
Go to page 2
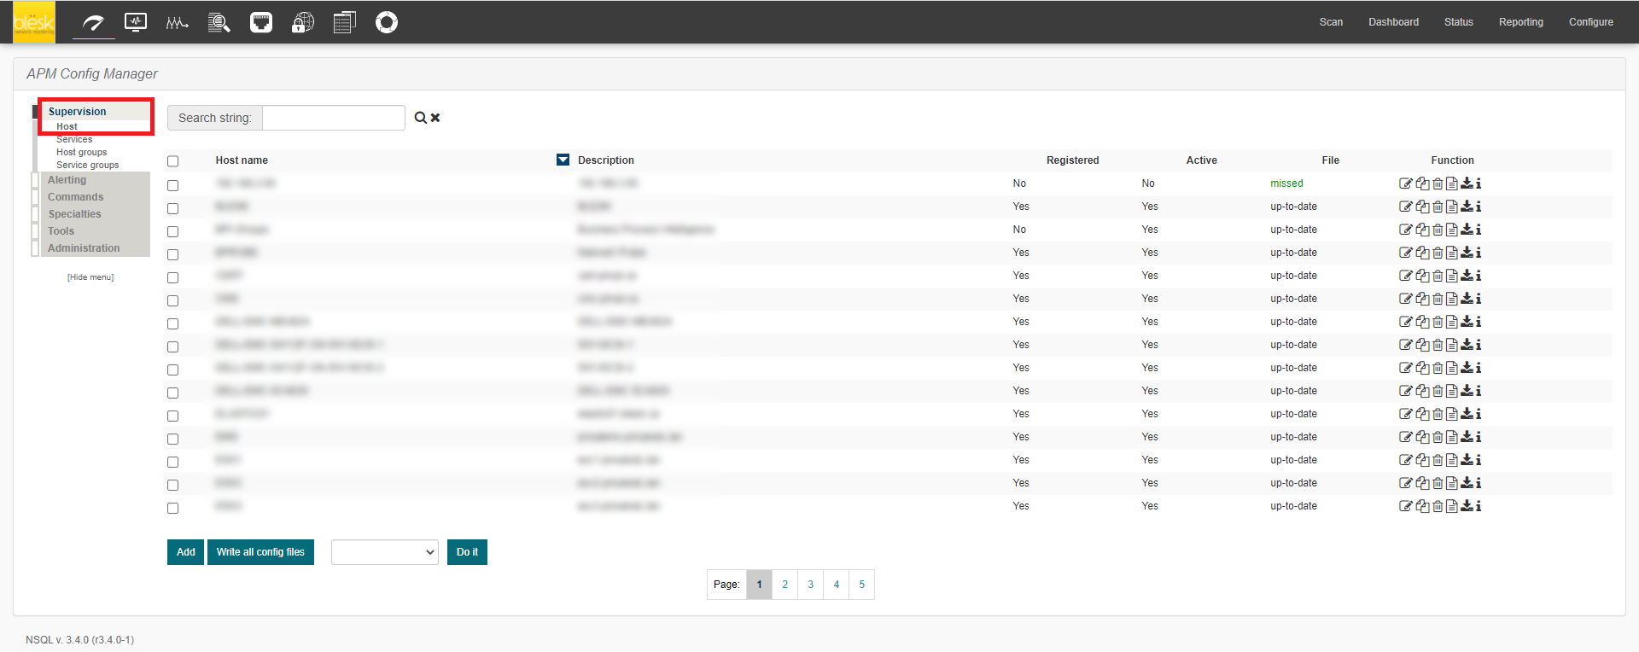pyautogui.click(x=785, y=585)
